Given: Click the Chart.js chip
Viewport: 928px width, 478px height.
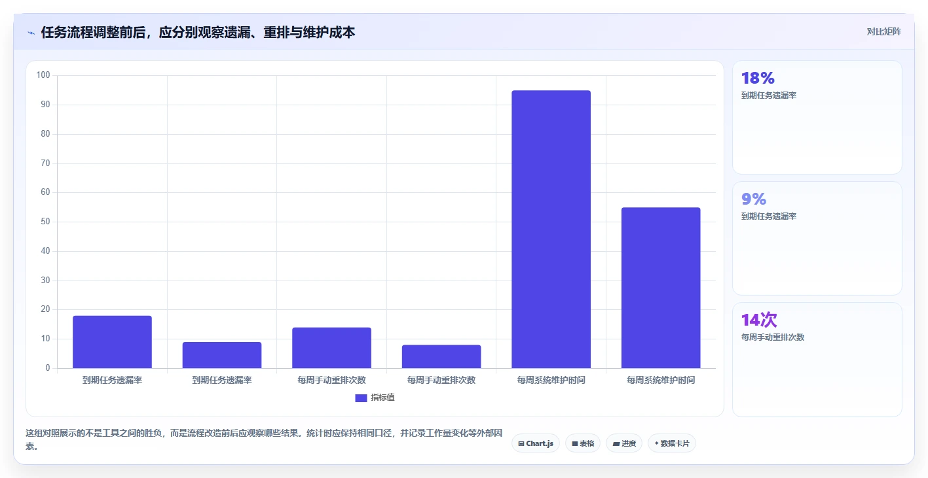Looking at the screenshot, I should [x=536, y=443].
